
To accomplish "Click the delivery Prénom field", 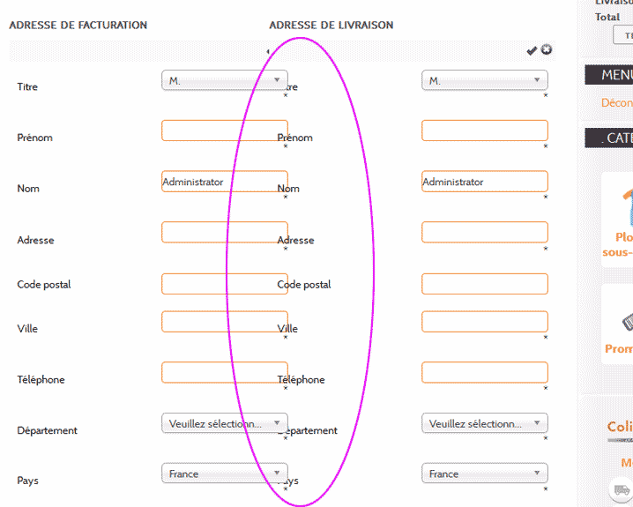I will click(x=484, y=130).
